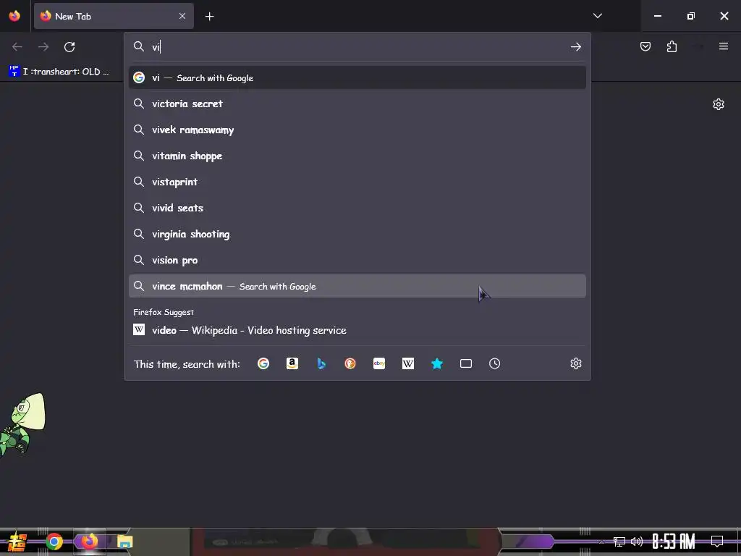The image size is (741, 556).
Task: Search this time with Bing
Action: 321,363
